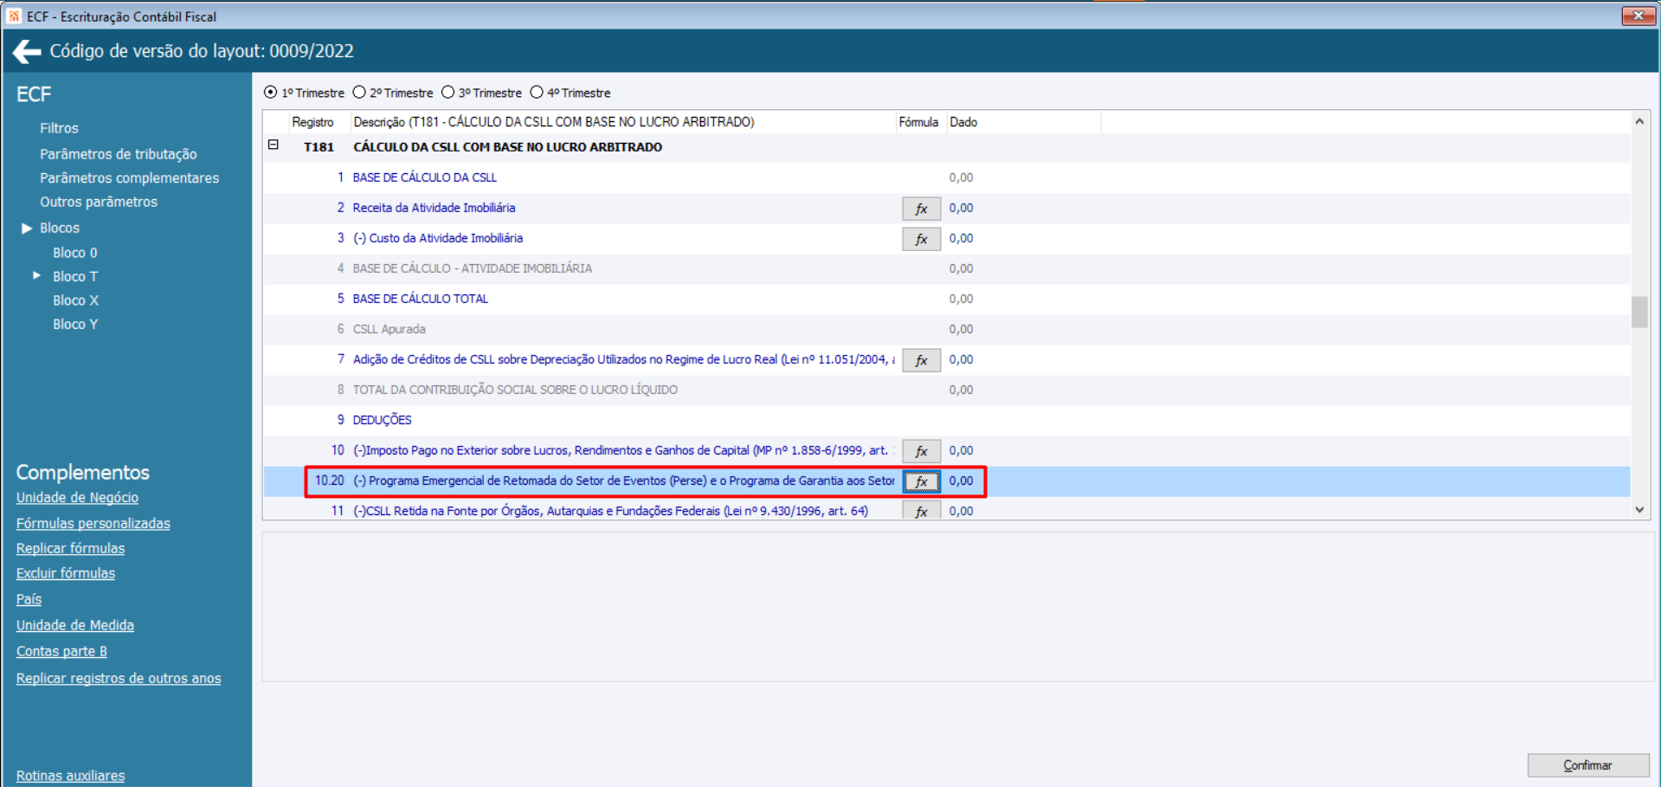The height and width of the screenshot is (787, 1661).
Task: Open País link
Action: click(x=29, y=599)
